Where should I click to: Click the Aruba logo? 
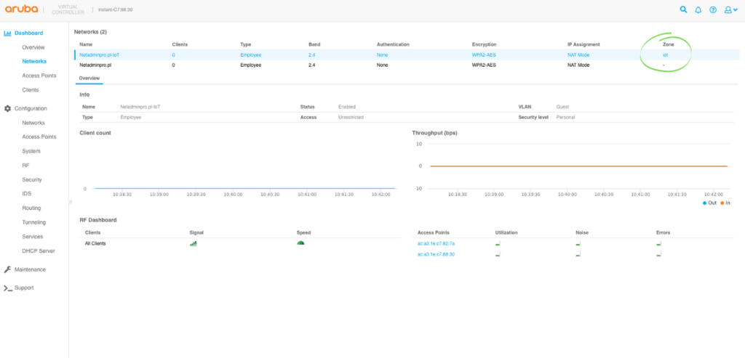pos(23,9)
